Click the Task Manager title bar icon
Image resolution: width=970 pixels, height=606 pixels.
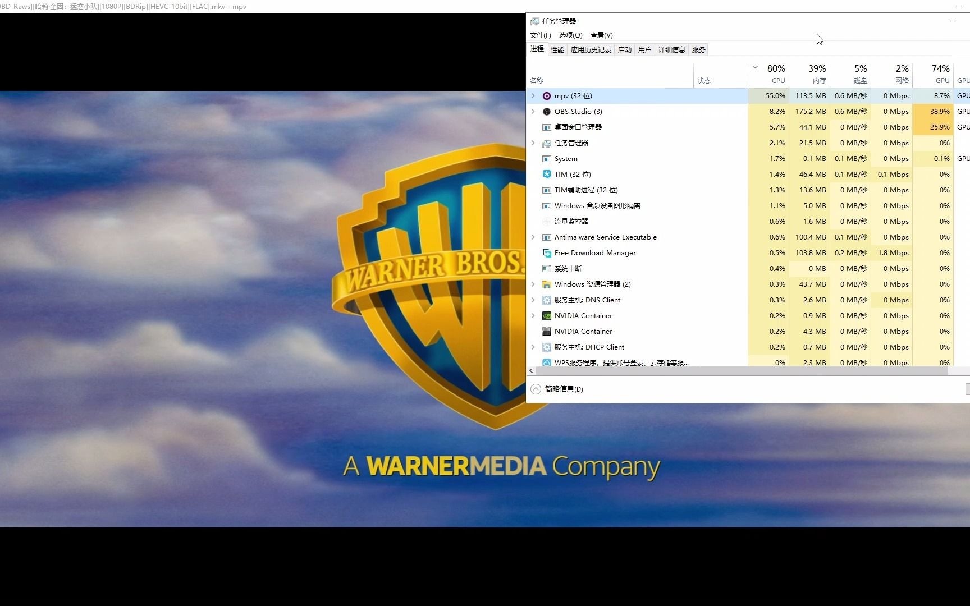(x=534, y=21)
